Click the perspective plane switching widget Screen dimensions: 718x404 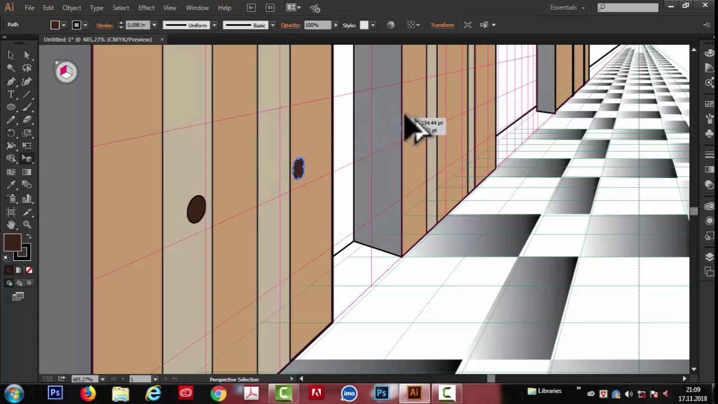click(x=66, y=72)
